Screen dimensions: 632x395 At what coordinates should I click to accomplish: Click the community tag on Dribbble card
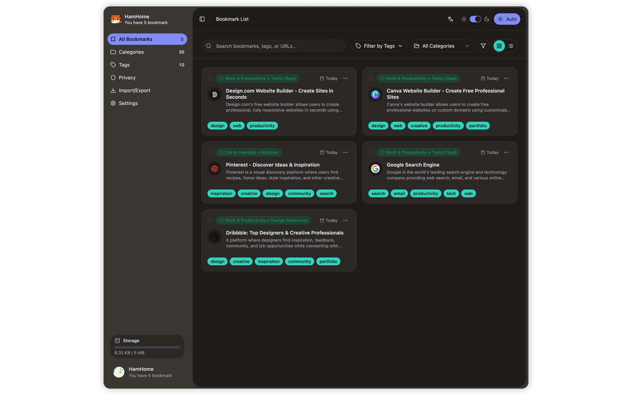(x=300, y=262)
